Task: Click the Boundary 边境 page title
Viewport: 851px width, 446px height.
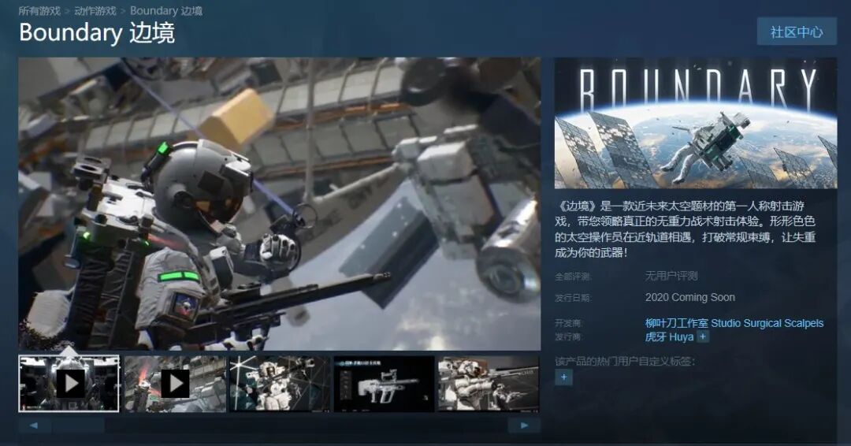Action: point(97,32)
